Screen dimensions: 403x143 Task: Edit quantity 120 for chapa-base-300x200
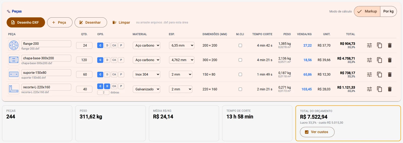(x=84, y=60)
